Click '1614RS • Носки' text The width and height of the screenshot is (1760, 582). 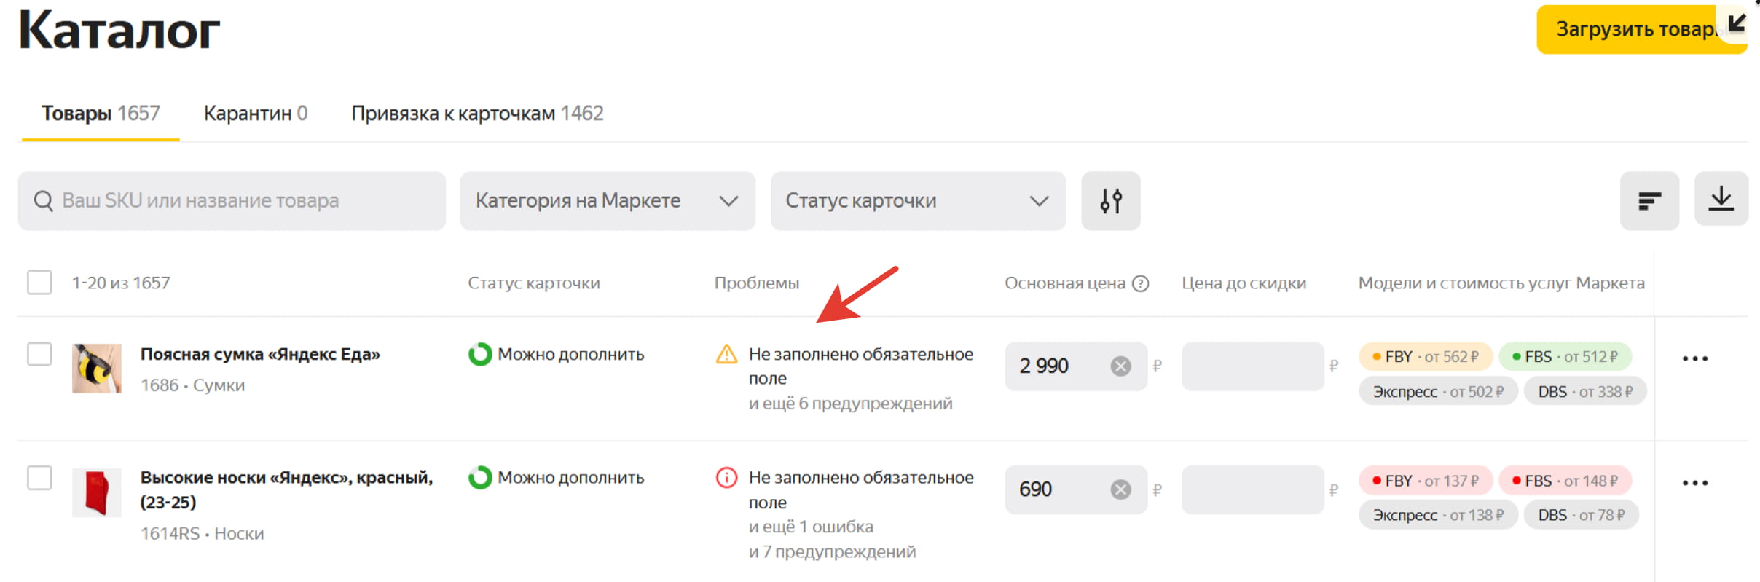(202, 534)
